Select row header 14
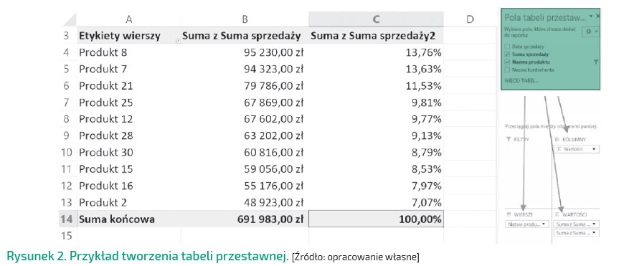 click(67, 219)
